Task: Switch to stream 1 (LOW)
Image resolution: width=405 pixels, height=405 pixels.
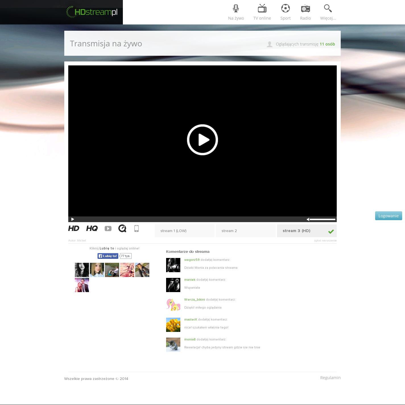Action: click(x=184, y=231)
